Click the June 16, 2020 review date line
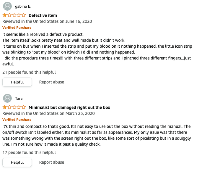Screen dimensions: 202x169 click(x=47, y=21)
